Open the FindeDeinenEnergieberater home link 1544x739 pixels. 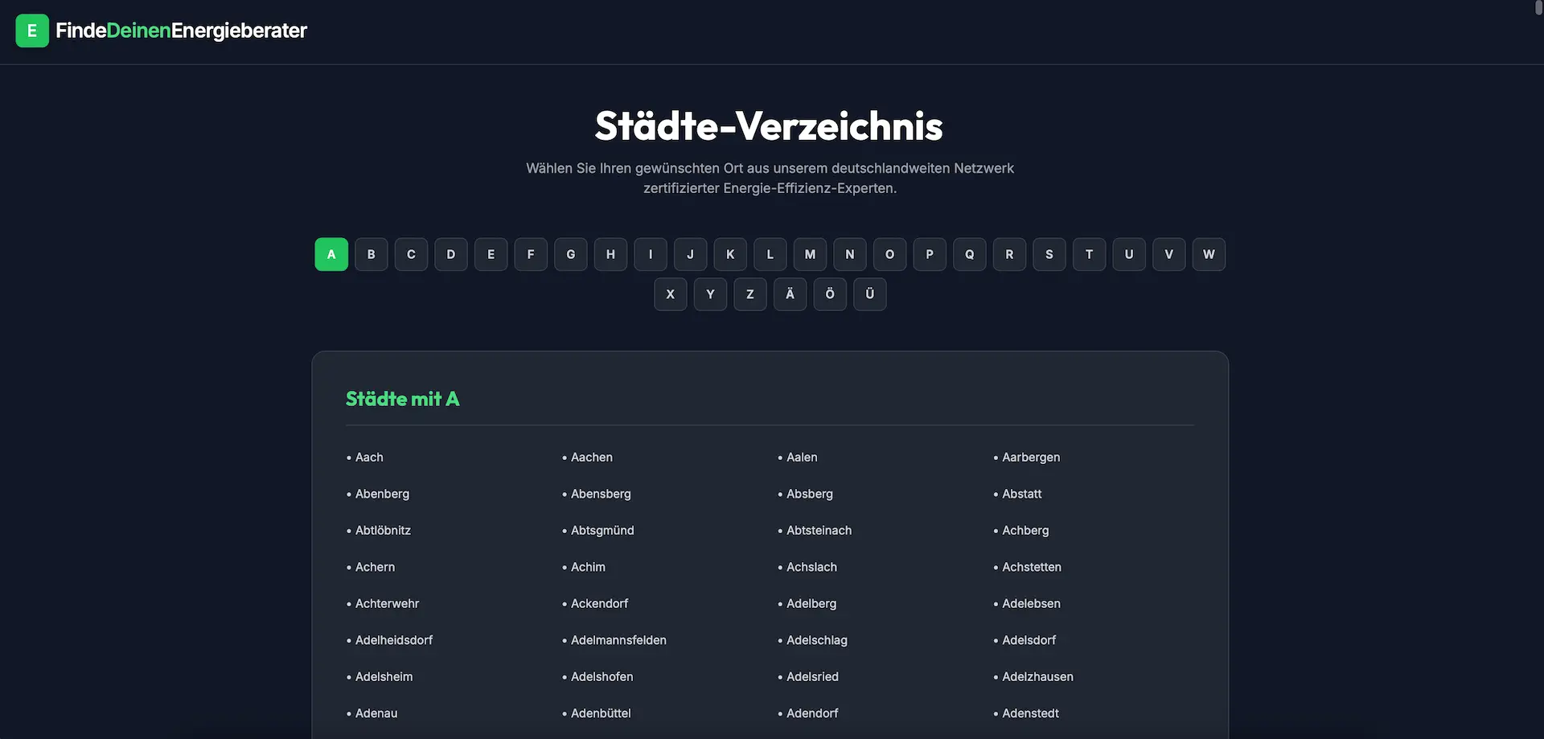click(181, 31)
